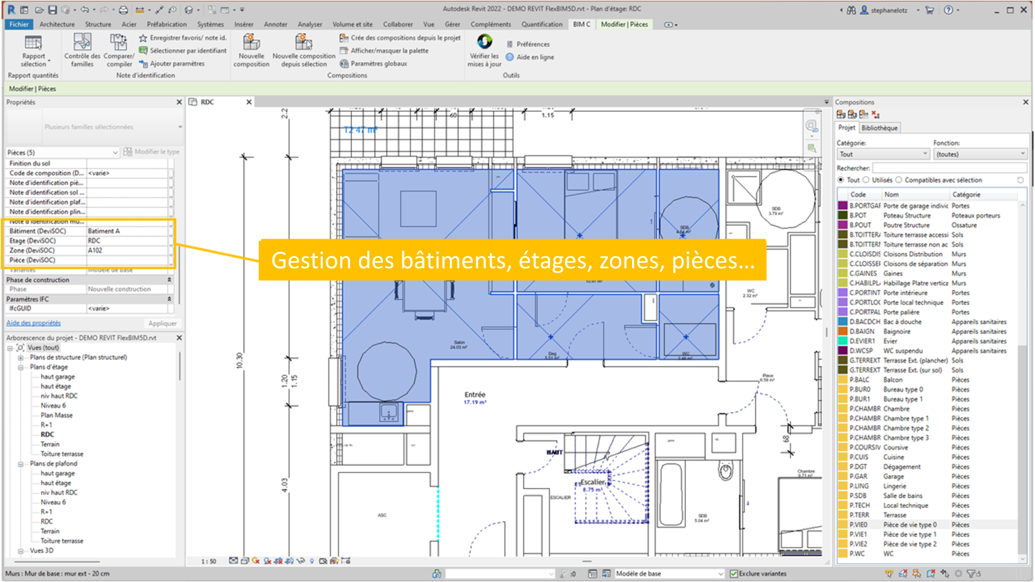
Task: Click Crée des compositions depuis le projet
Action: (400, 38)
